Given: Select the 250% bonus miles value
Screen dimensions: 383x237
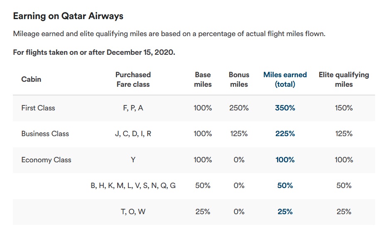Looking at the screenshot, I should 239,108.
